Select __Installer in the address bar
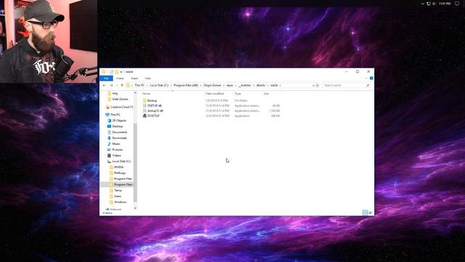This screenshot has height=262, width=465. click(x=245, y=85)
